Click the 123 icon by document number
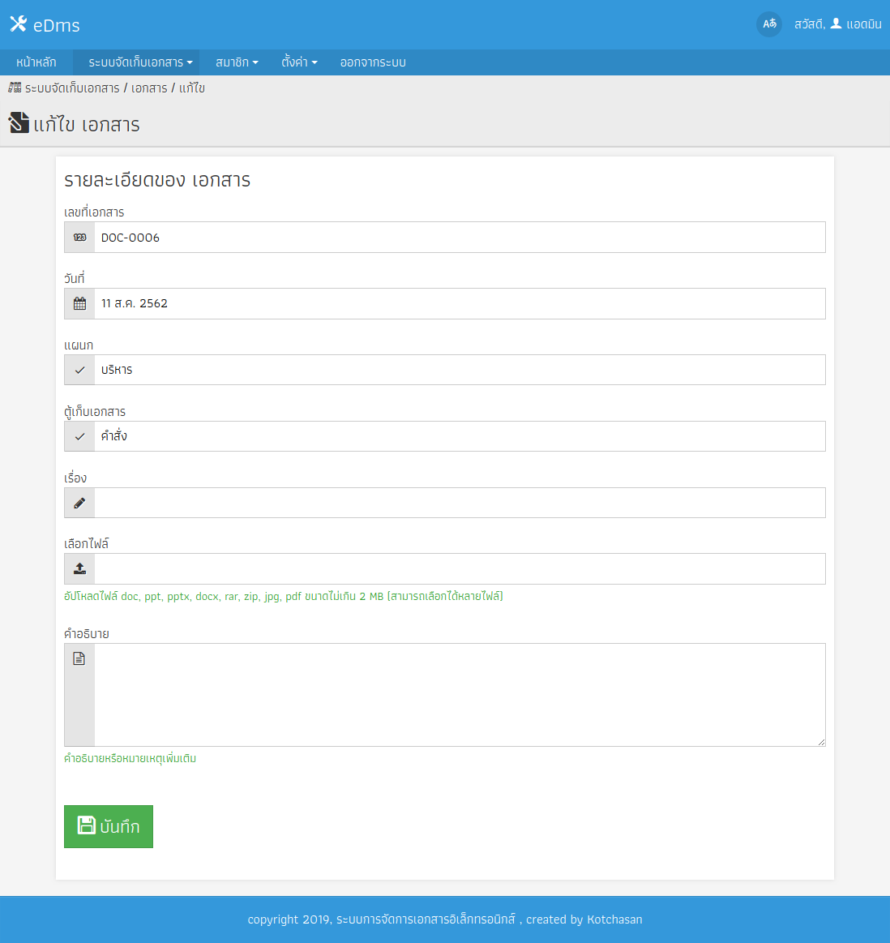 coord(79,238)
